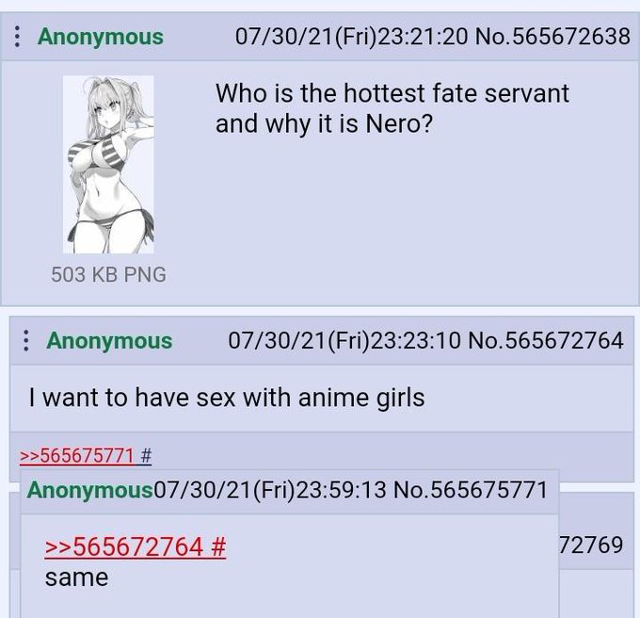Screen dimensions: 640x618
Task: Follow quote link >>565672764 in the popup
Action: click(x=124, y=546)
